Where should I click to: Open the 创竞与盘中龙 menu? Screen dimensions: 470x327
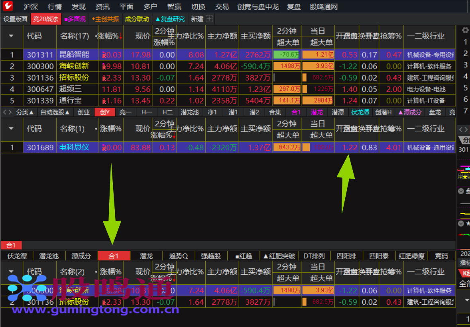[x=258, y=7]
